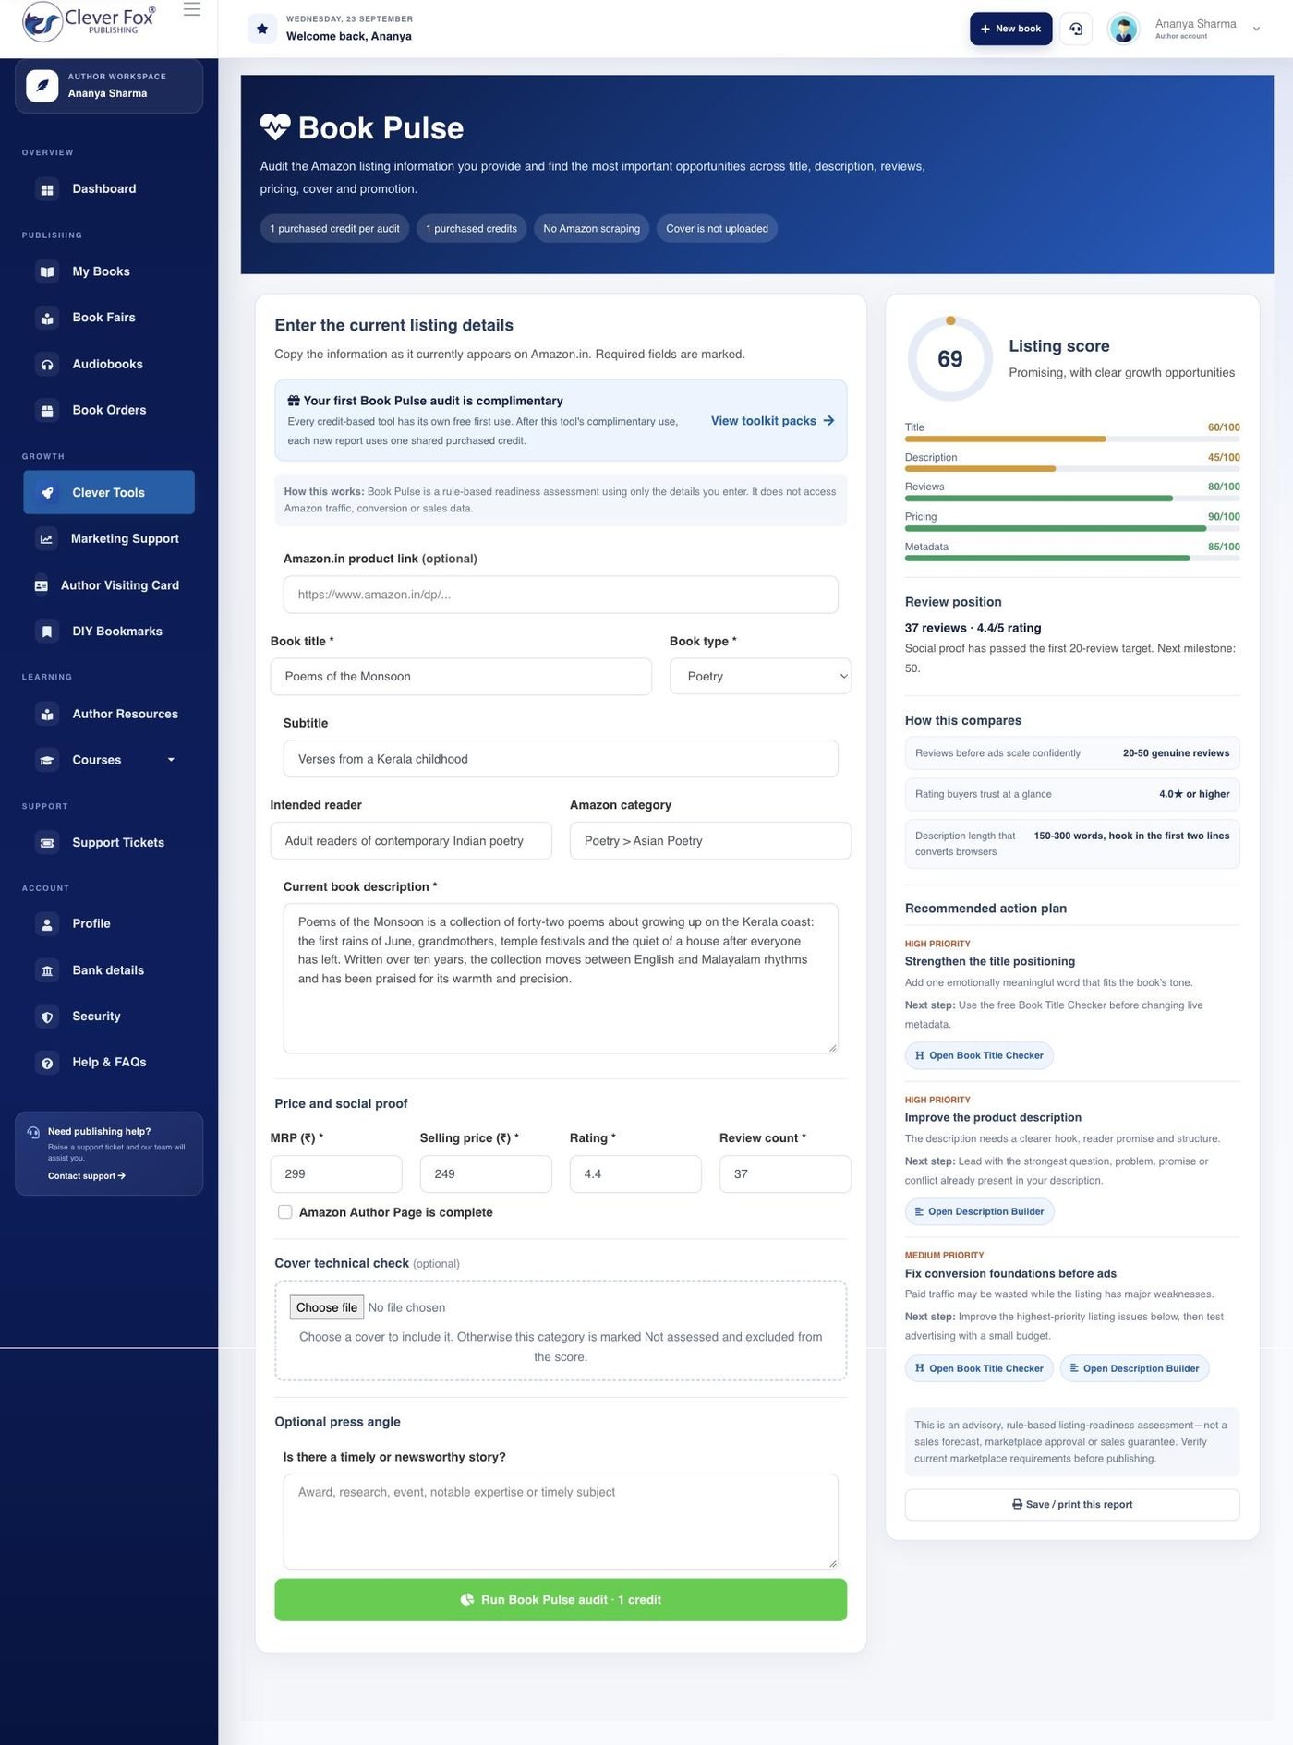Image resolution: width=1293 pixels, height=1745 pixels.
Task: Click the Marketing Support chart icon
Action: click(x=46, y=539)
